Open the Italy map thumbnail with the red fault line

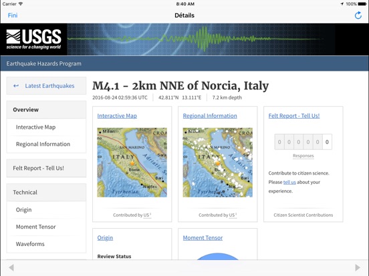tap(132, 163)
